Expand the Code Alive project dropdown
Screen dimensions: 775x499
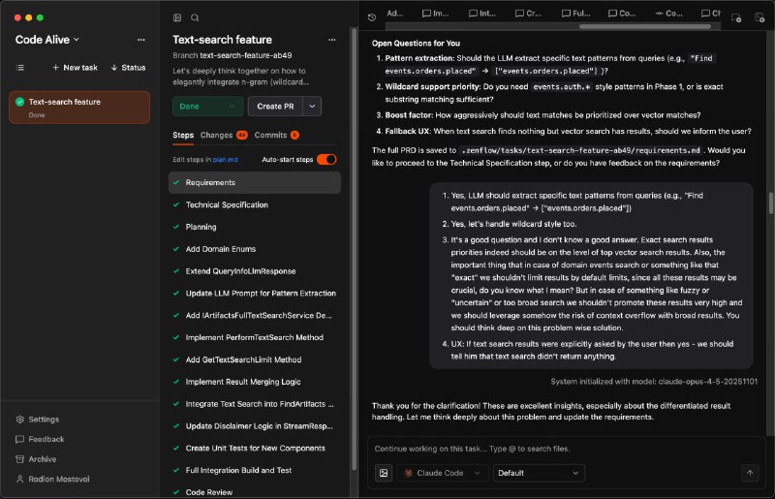pyautogui.click(x=48, y=40)
